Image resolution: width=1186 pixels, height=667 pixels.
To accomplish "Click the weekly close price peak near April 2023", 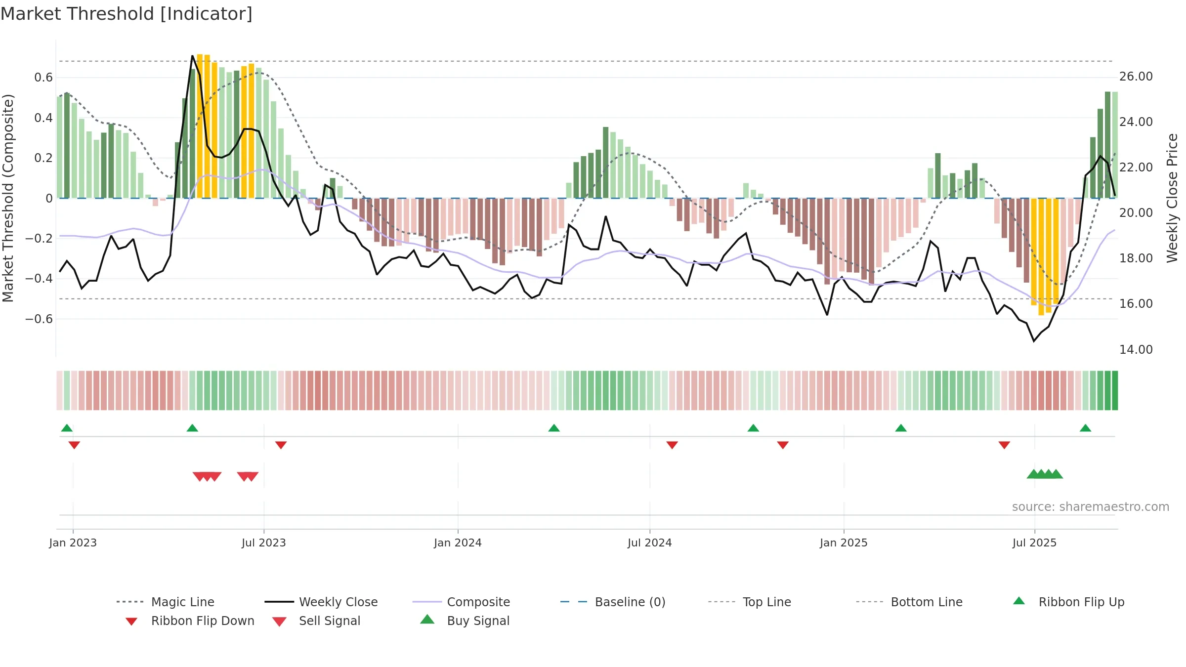I will point(192,56).
